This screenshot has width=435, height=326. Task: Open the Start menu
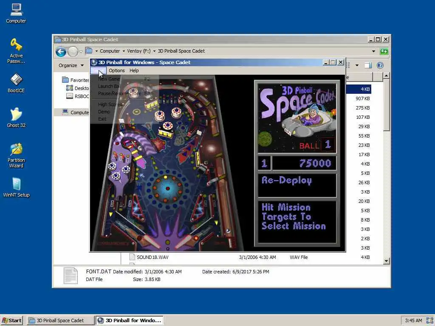(11, 320)
